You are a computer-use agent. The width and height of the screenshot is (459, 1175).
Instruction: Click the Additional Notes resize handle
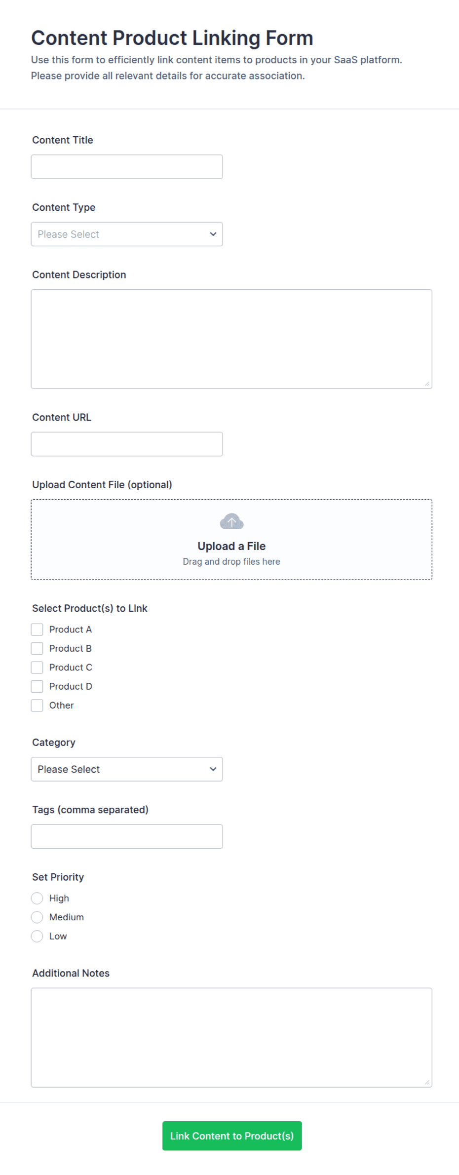click(427, 1082)
